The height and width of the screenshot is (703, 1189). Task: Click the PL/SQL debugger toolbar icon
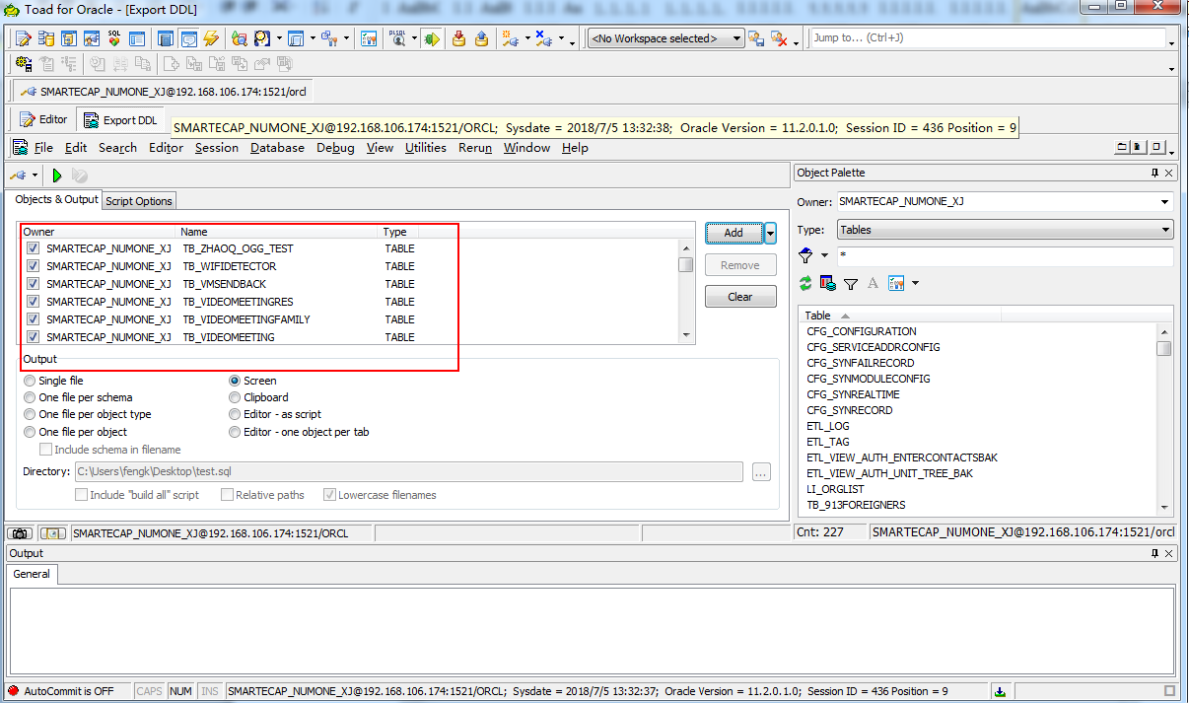point(397,38)
